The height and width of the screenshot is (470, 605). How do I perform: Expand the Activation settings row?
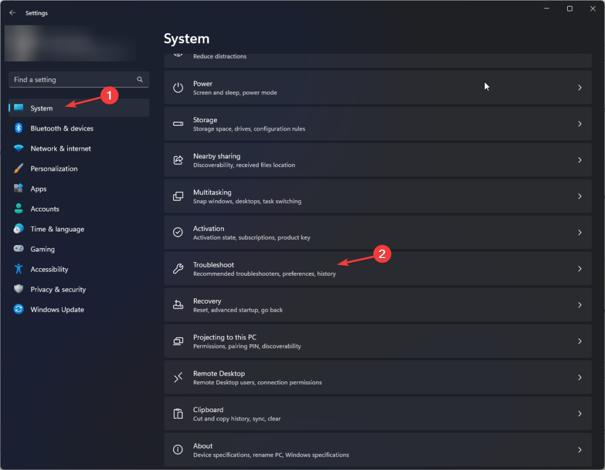click(x=580, y=232)
